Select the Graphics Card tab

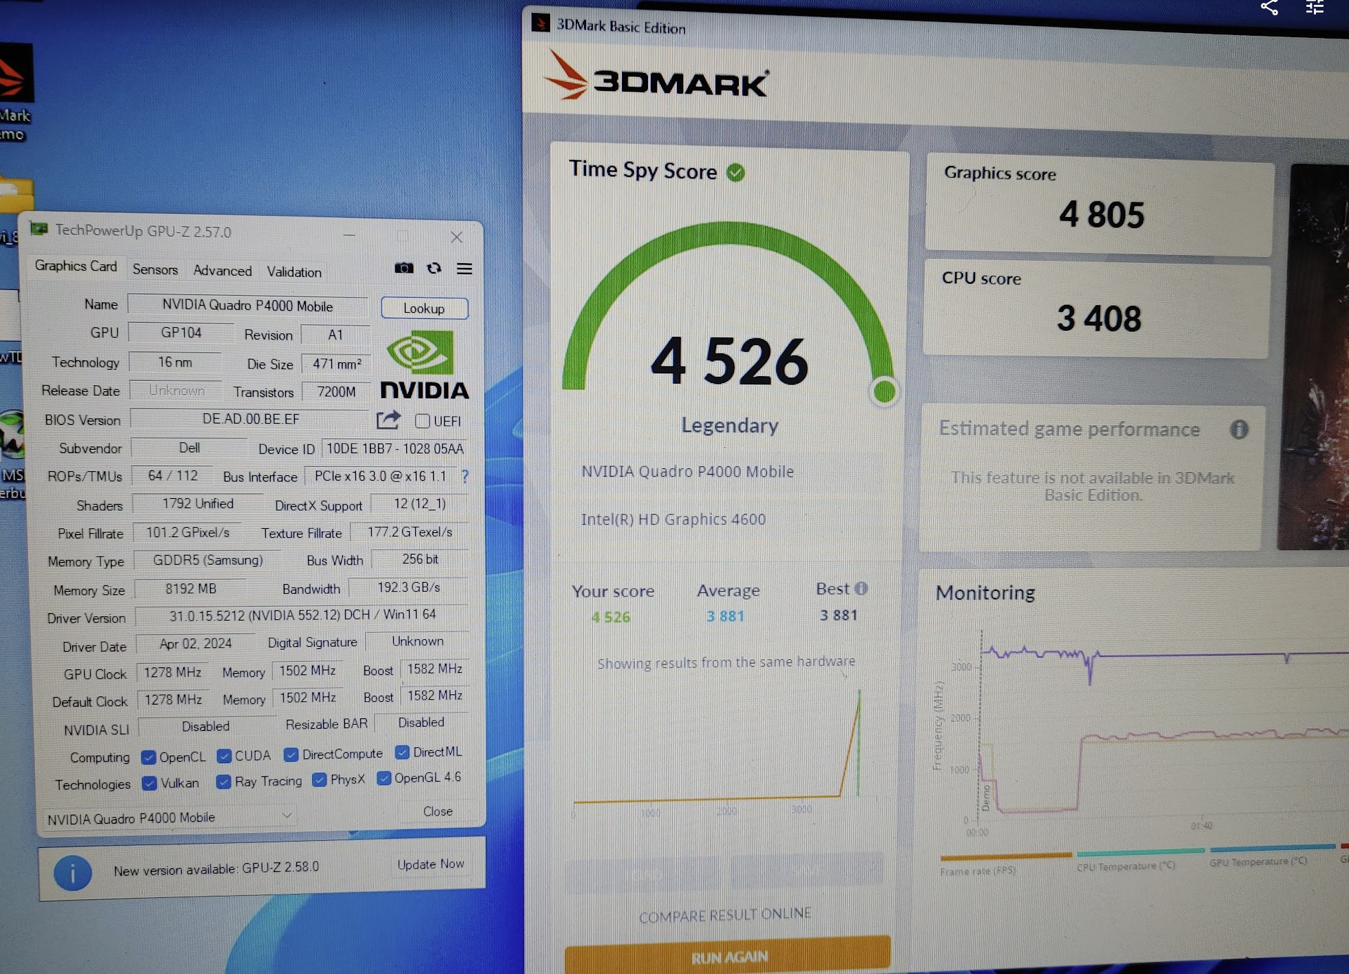tap(76, 266)
